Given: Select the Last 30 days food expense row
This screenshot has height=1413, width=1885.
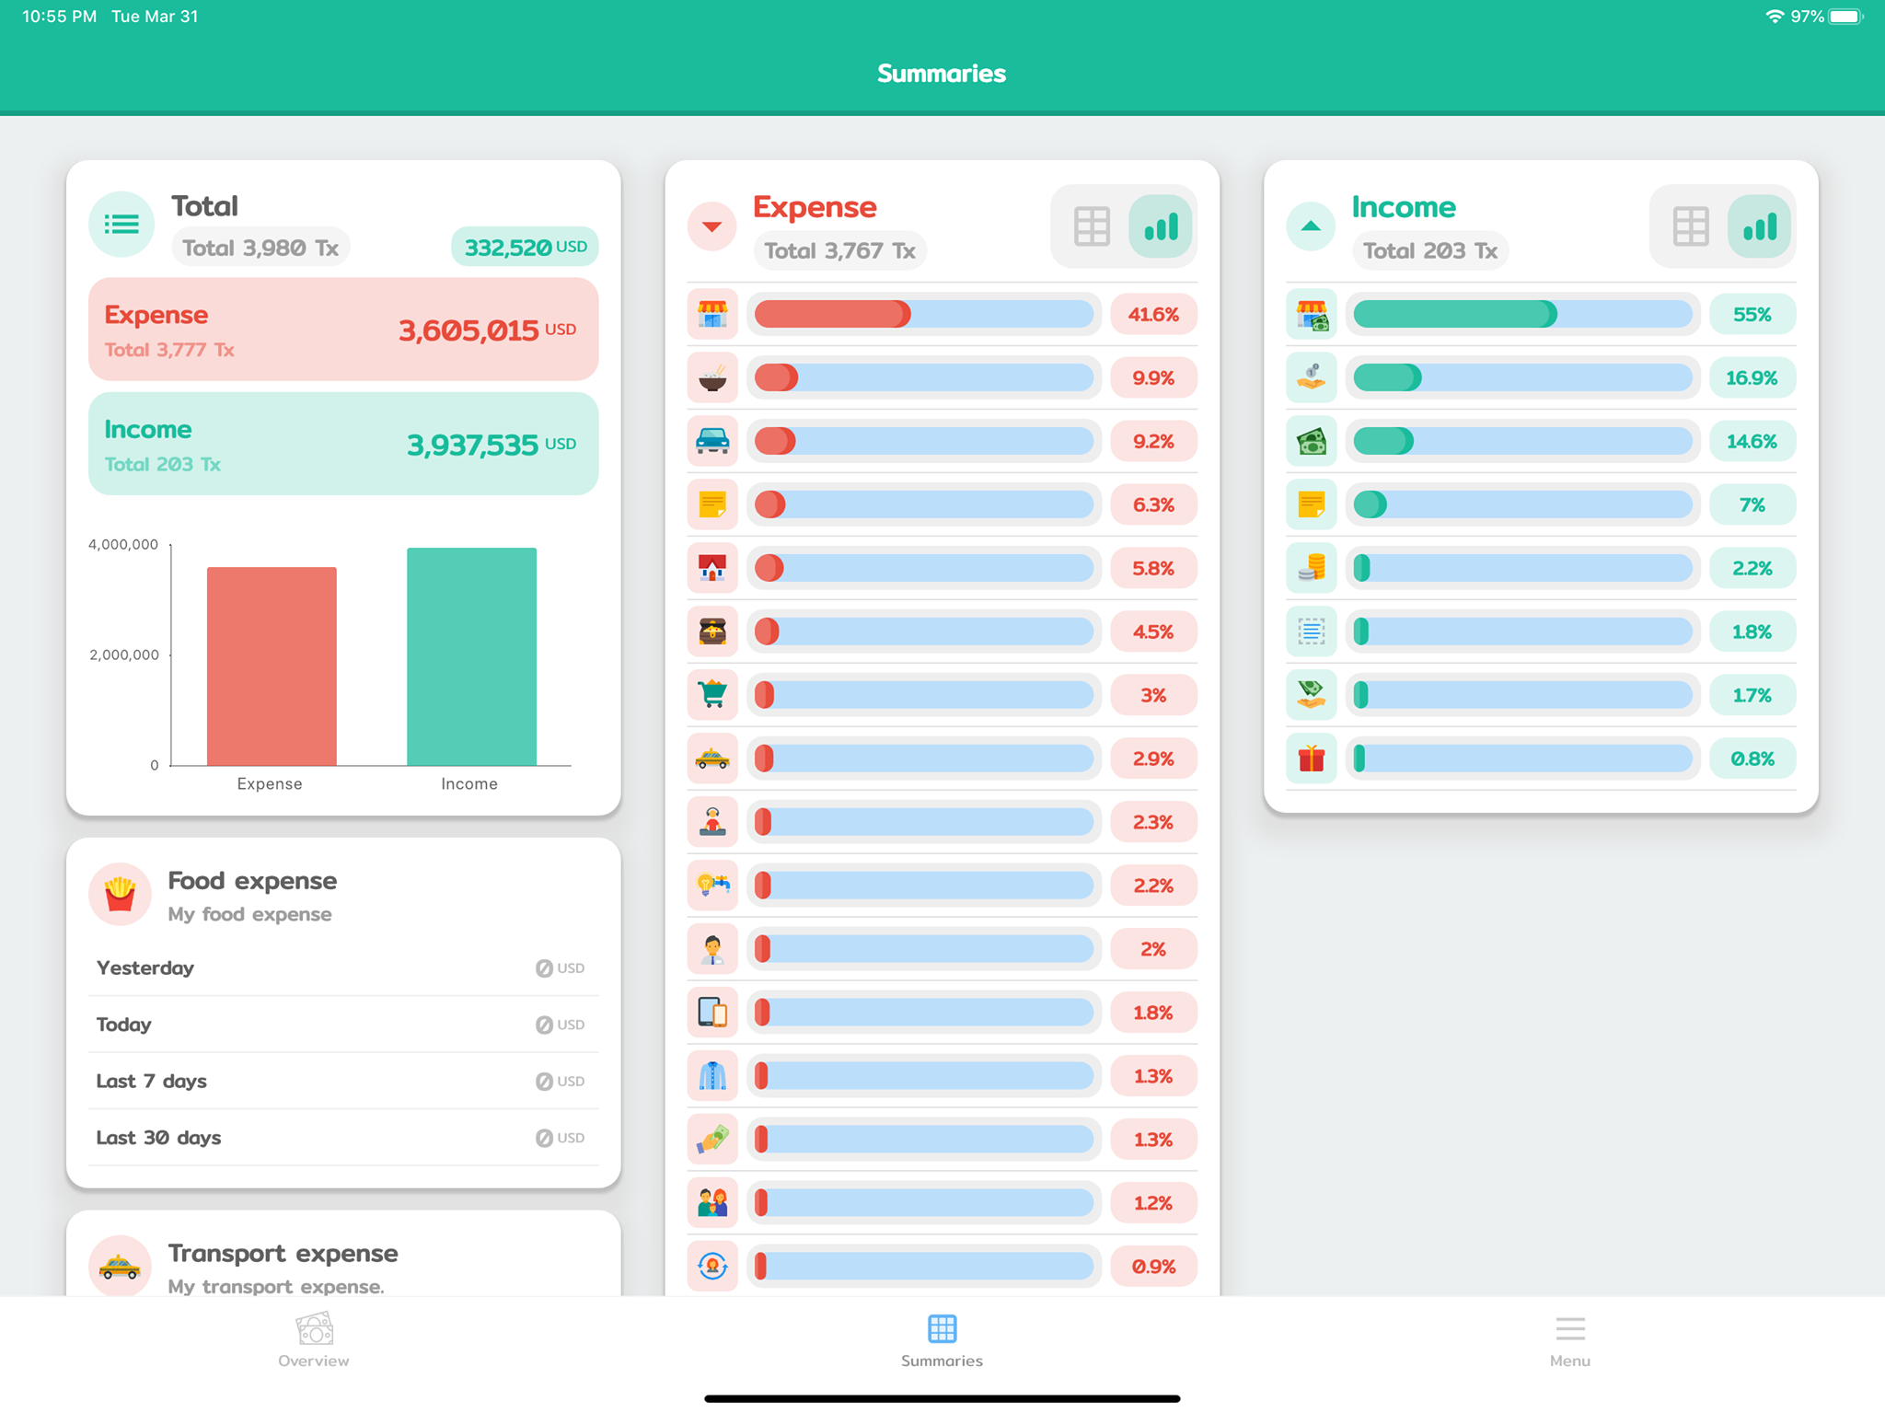Looking at the screenshot, I should click(x=343, y=1137).
